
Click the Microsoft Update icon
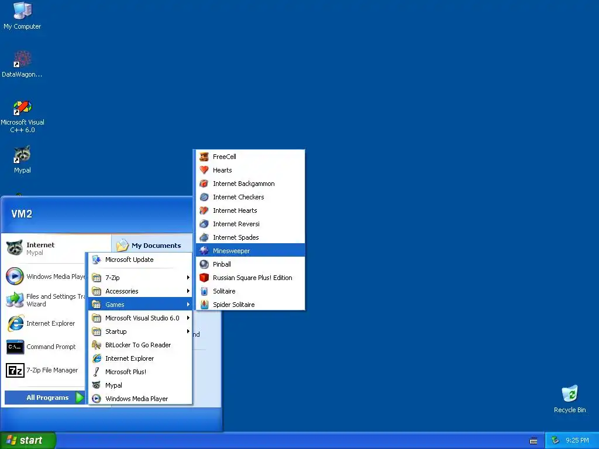(97, 260)
